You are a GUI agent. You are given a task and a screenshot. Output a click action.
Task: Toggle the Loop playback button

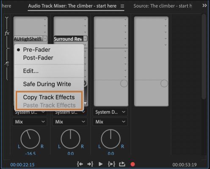point(122,164)
